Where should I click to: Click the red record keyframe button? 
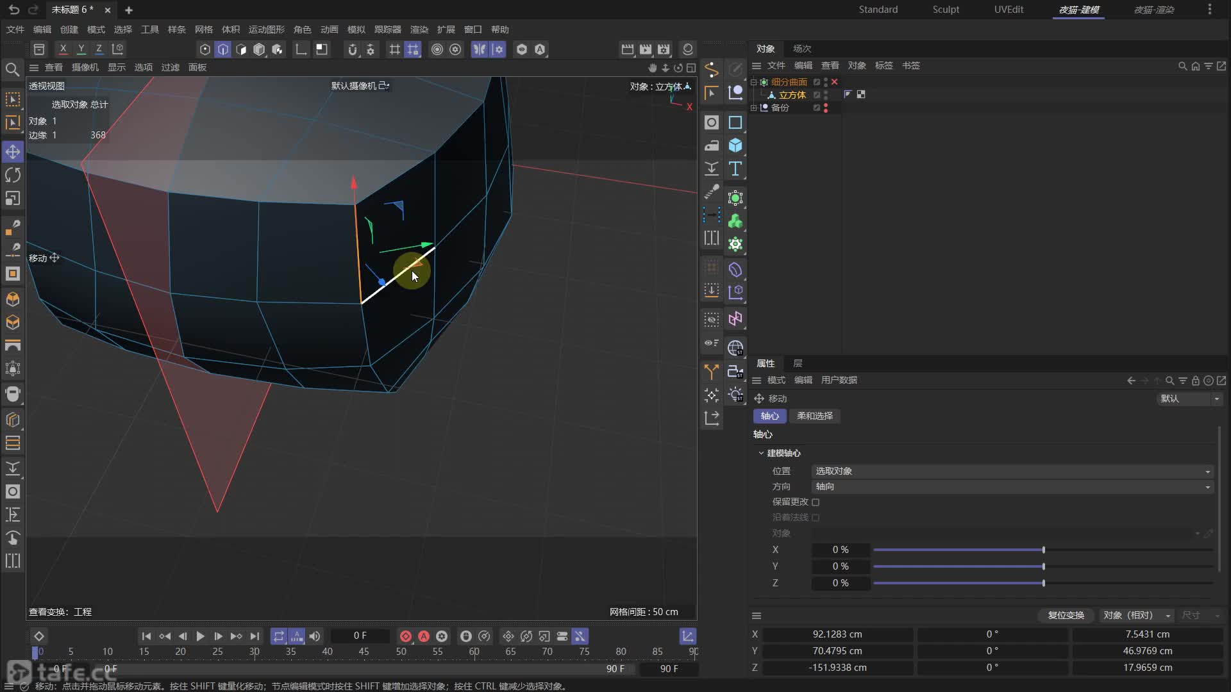pyautogui.click(x=406, y=636)
